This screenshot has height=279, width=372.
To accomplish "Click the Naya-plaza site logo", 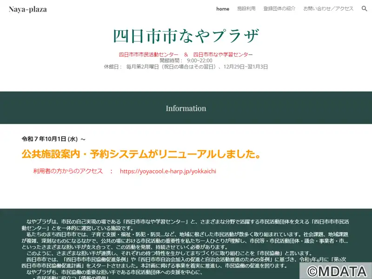I will (27, 9).
